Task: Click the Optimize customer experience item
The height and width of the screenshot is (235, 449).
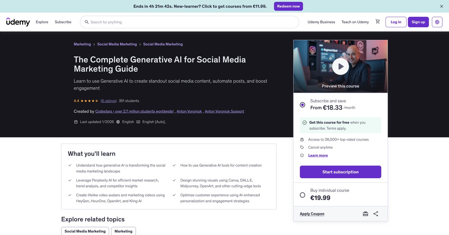Action: [x=220, y=198]
